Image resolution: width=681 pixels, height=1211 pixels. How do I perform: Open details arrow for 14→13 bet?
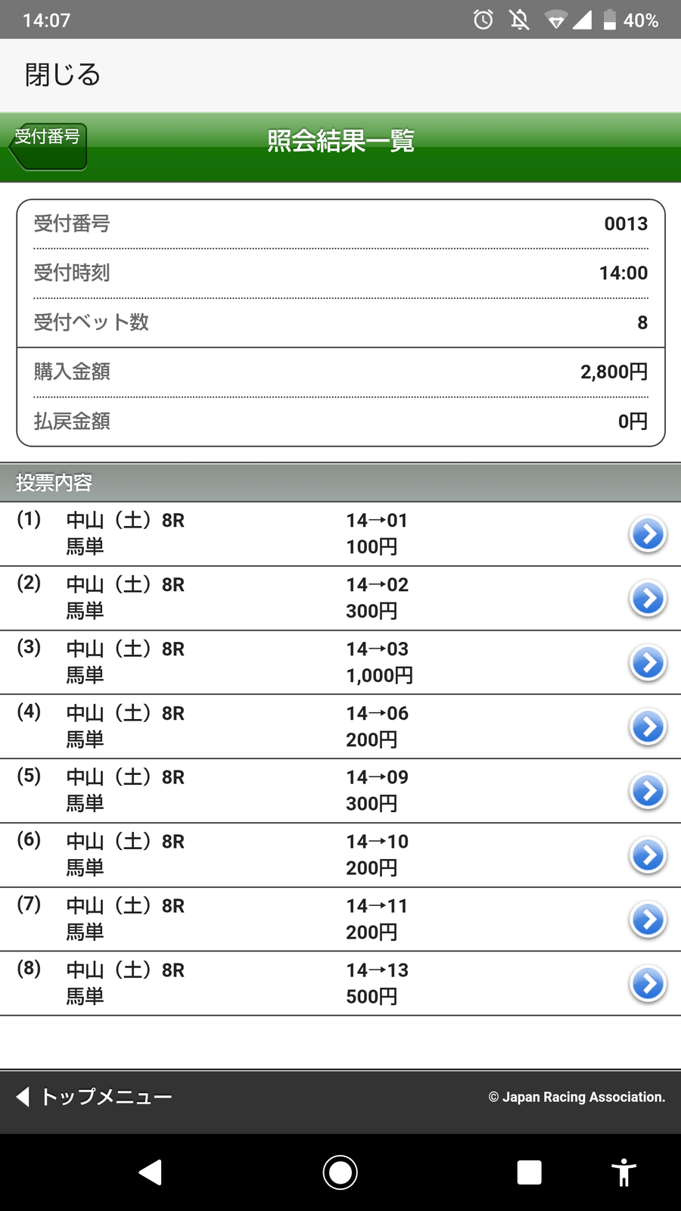click(x=648, y=985)
